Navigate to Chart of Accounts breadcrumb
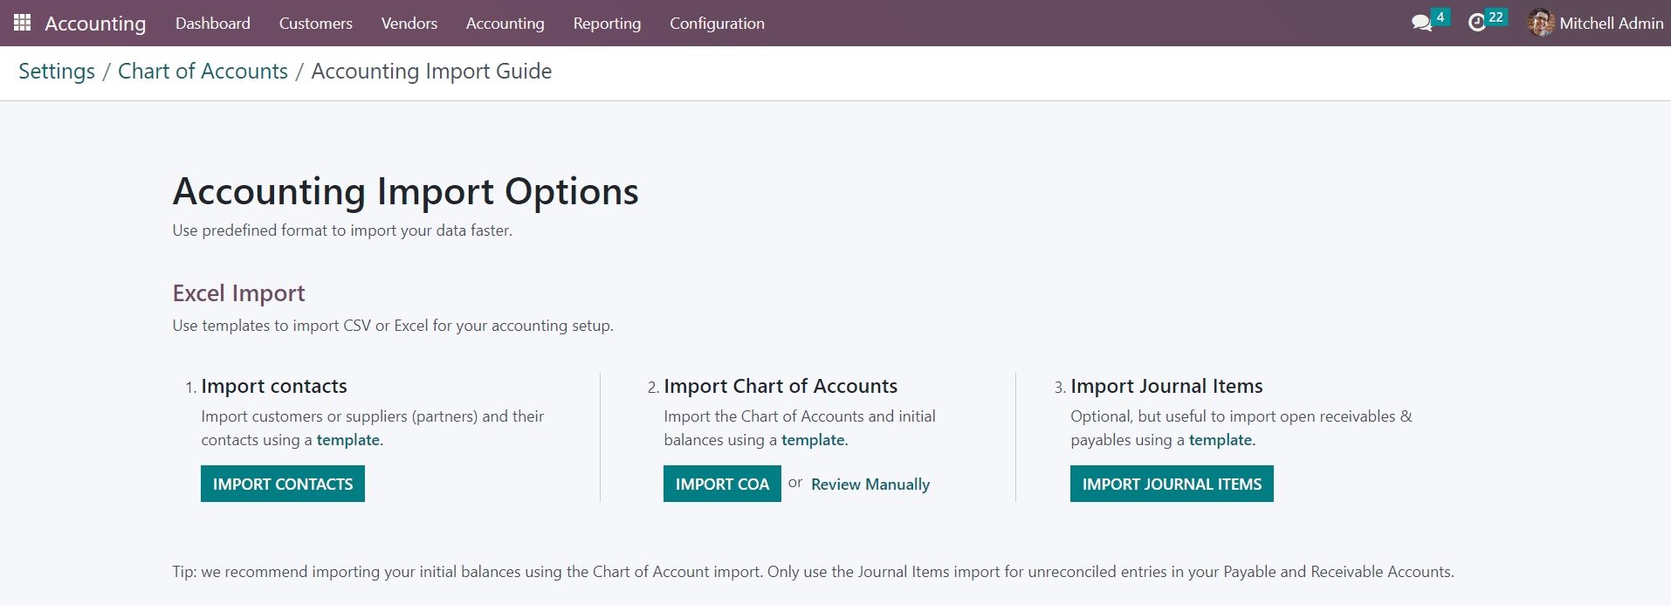Screen dimensions: 1671x605 click(203, 72)
